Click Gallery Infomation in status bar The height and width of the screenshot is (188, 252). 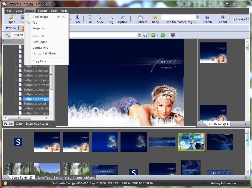223,183
